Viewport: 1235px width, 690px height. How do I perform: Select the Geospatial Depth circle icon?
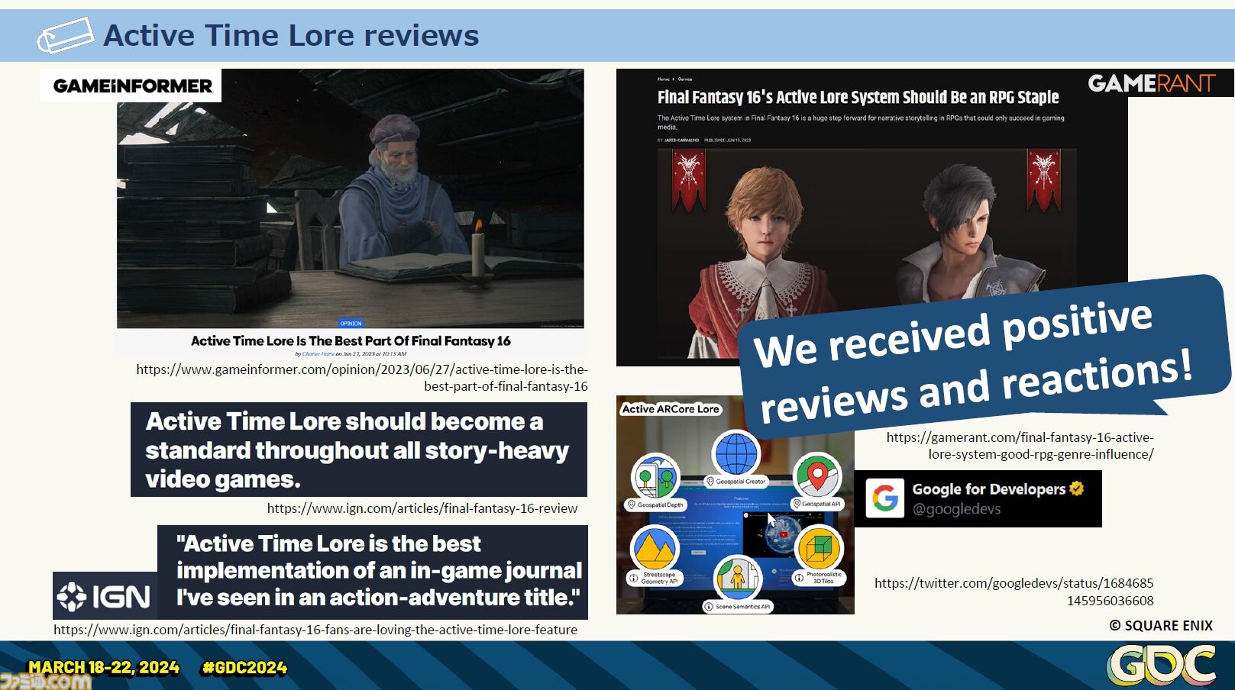(x=656, y=476)
